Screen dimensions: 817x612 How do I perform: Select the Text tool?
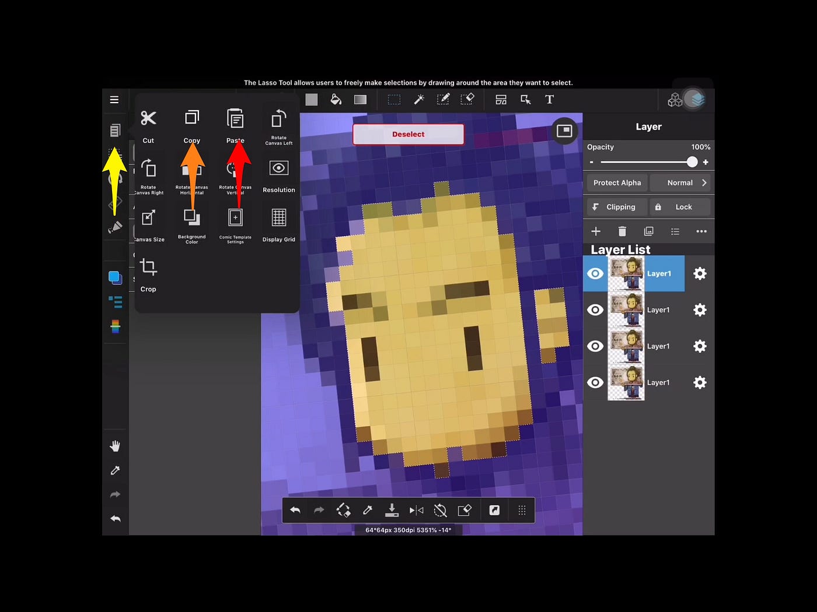549,100
